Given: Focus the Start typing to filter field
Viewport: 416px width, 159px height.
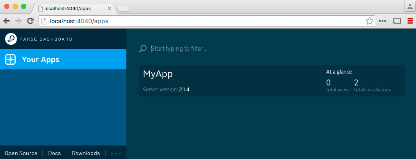Looking at the screenshot, I should click(x=277, y=49).
